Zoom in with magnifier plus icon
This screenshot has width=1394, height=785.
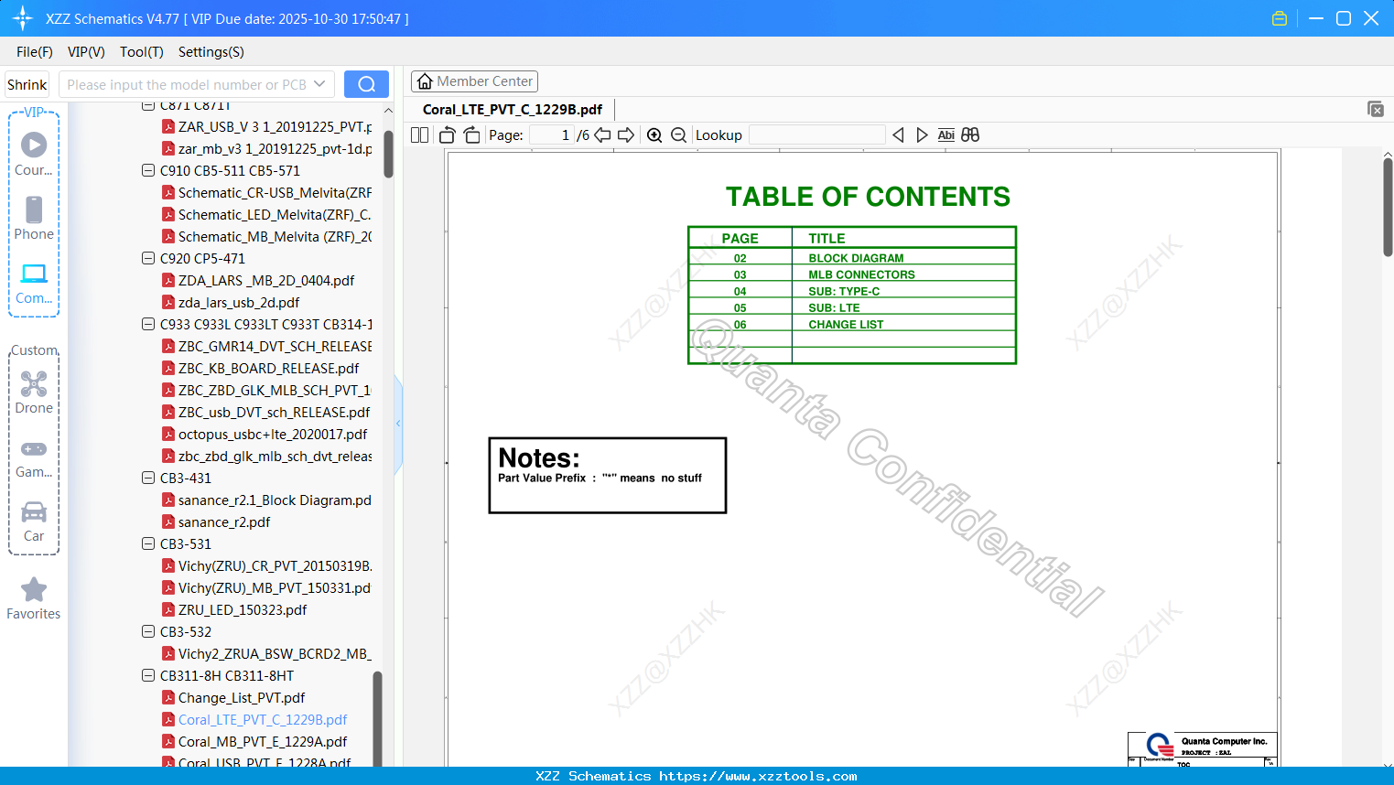tap(654, 135)
